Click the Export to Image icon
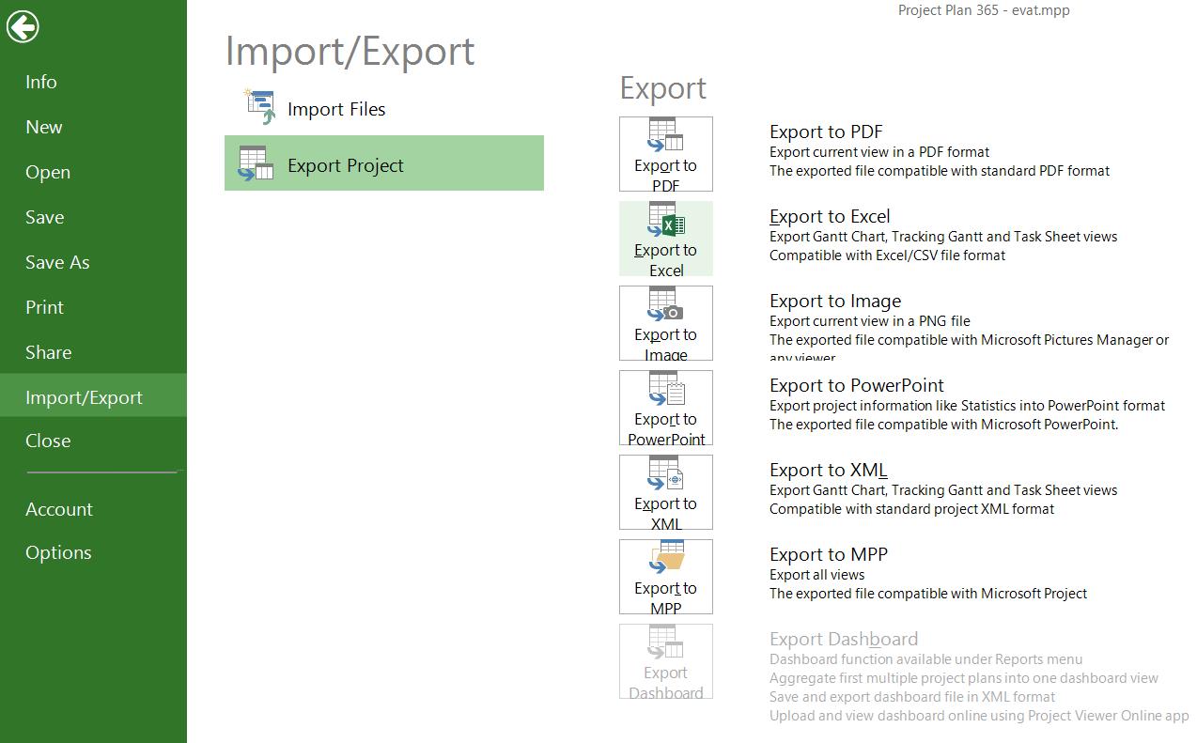This screenshot has height=743, width=1197. click(x=665, y=322)
